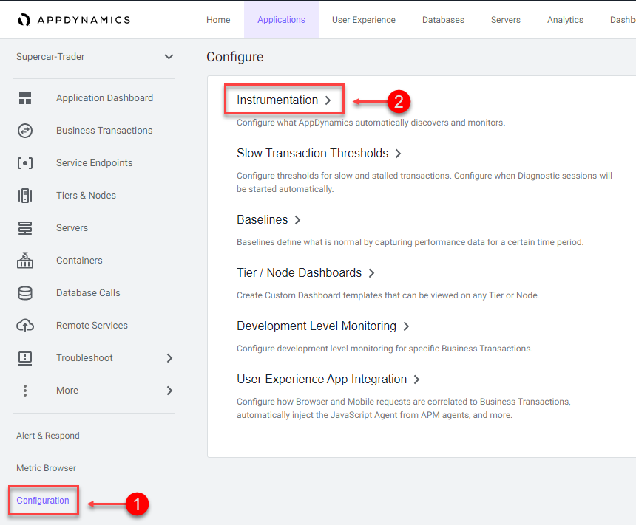
Task: Select Application Dashboard in the sidebar
Action: [105, 98]
